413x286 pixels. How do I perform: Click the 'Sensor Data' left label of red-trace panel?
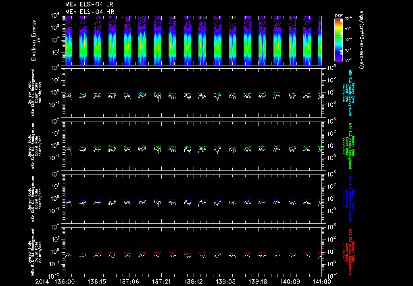pos(29,252)
